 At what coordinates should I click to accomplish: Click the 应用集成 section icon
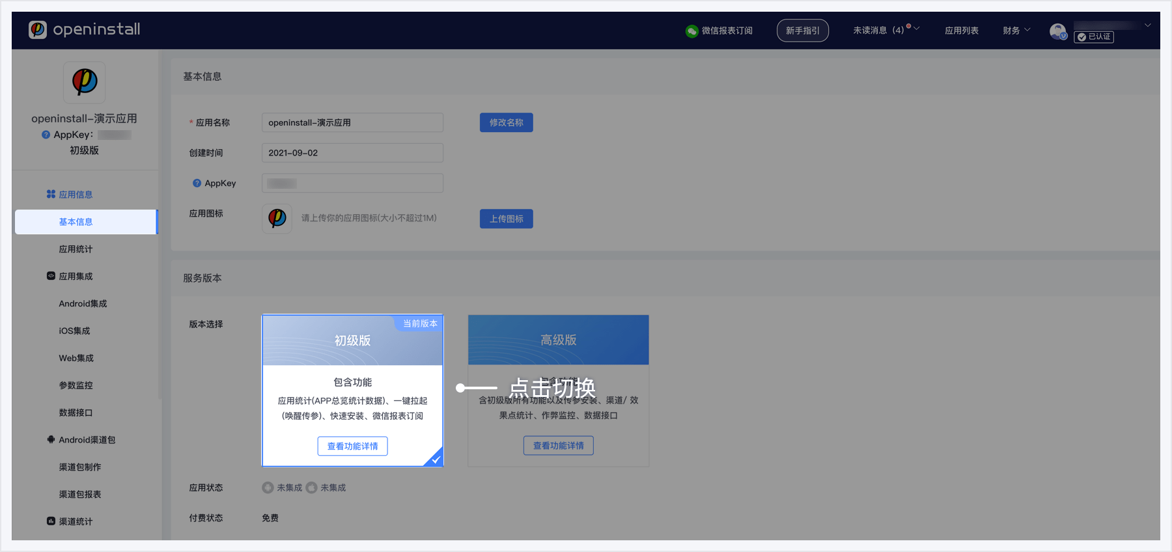(x=51, y=276)
